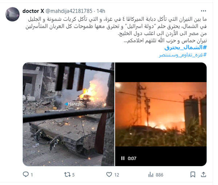Click the Arabic post text body

pos(116,29)
